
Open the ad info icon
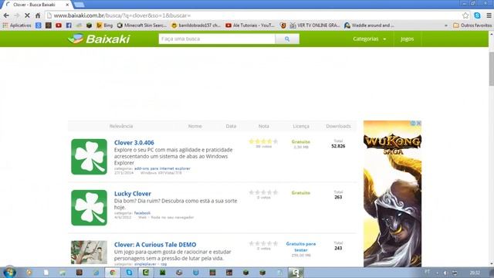413,124
